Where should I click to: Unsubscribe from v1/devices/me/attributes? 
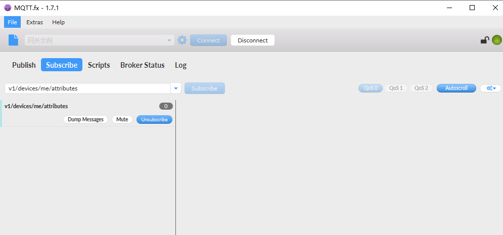pyautogui.click(x=155, y=120)
